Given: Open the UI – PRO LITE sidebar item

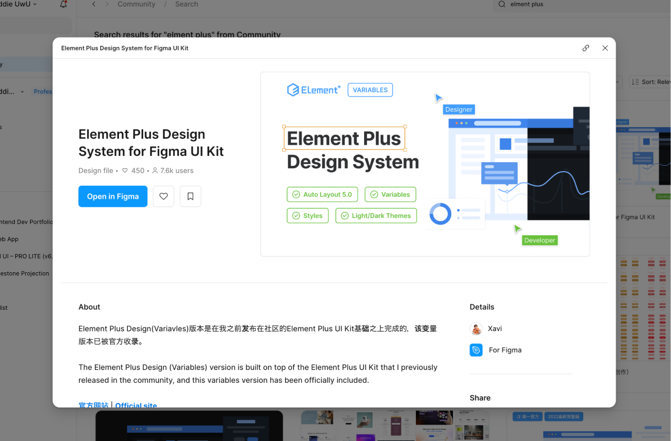Looking at the screenshot, I should 26,256.
